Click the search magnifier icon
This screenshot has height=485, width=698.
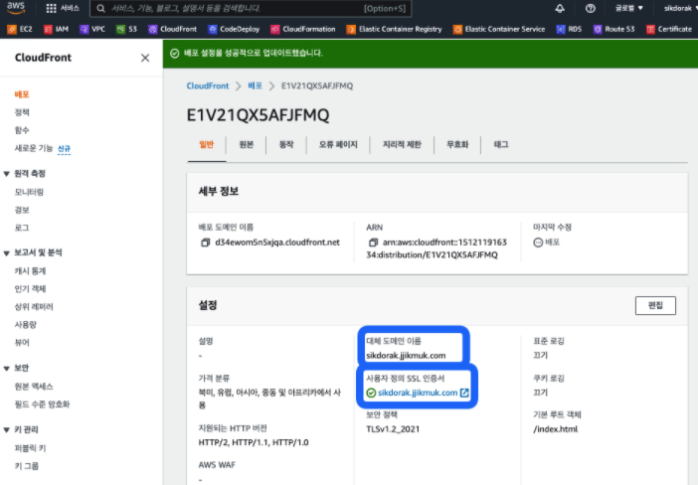tap(101, 9)
